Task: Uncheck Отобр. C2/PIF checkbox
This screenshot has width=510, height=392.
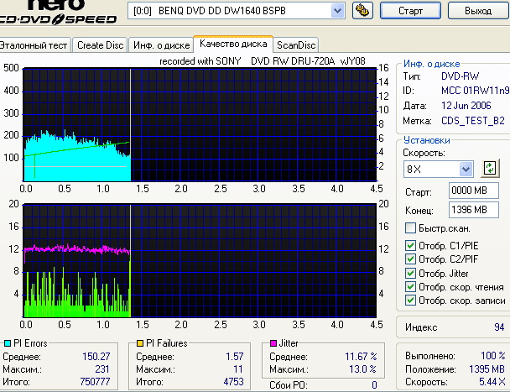Action: 410,259
